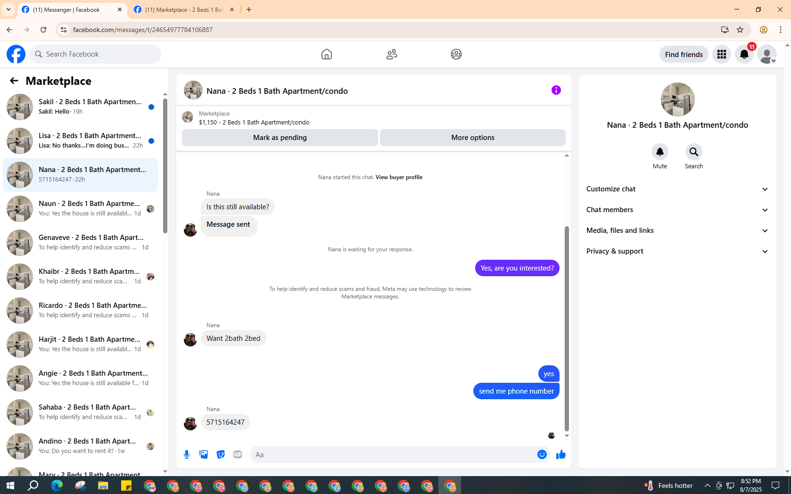
Task: Expand the Customize chat section
Action: pos(677,189)
